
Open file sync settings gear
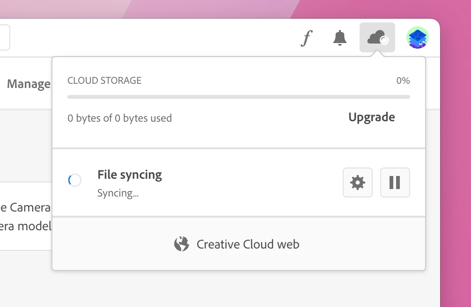pyautogui.click(x=357, y=183)
